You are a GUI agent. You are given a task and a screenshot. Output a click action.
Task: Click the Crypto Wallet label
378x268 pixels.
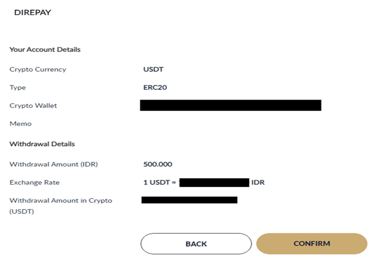[33, 106]
